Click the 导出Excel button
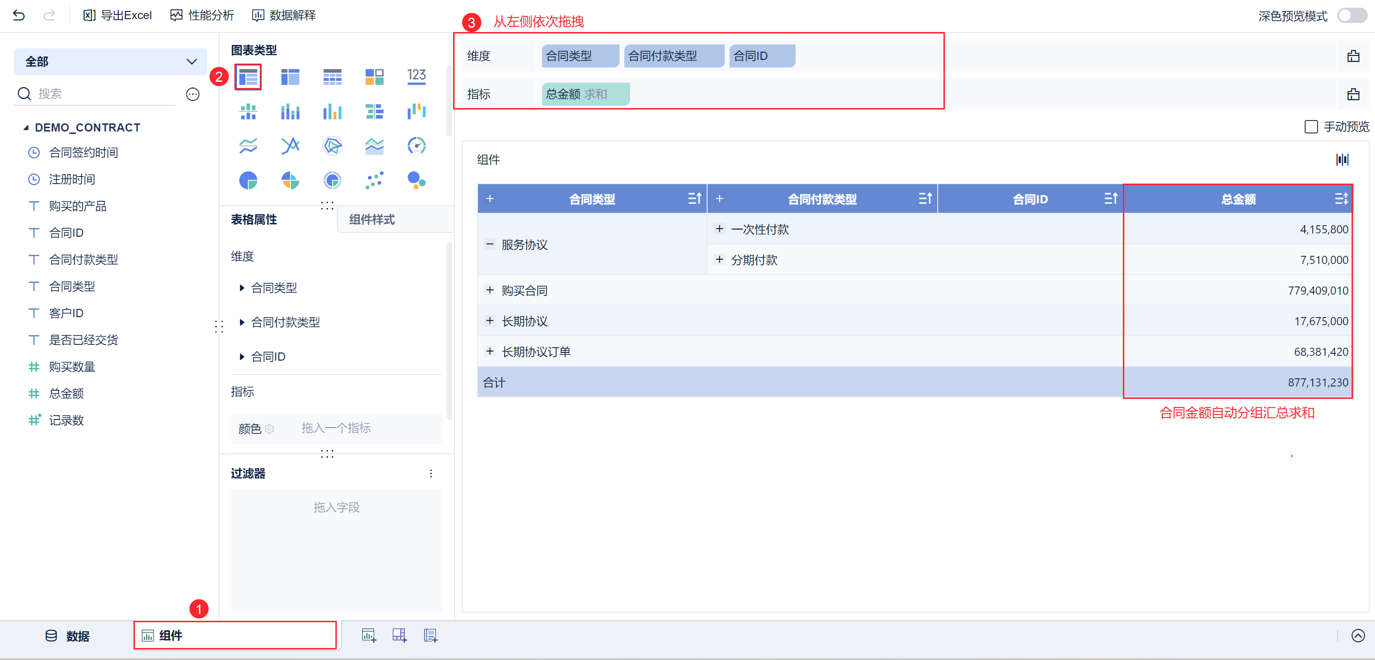This screenshot has height=660, width=1375. tap(117, 15)
